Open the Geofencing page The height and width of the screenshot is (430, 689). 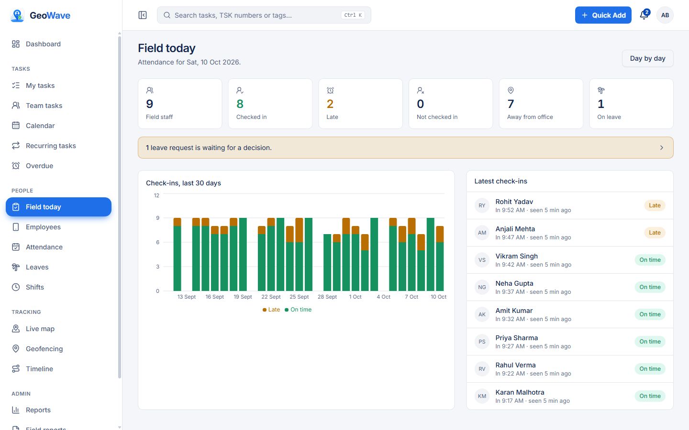(58, 349)
